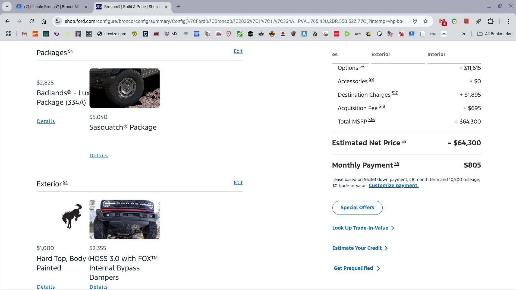Viewport: 516px width, 290px height.
Task: Open the EPR bookmark
Action: pyautogui.click(x=358, y=34)
